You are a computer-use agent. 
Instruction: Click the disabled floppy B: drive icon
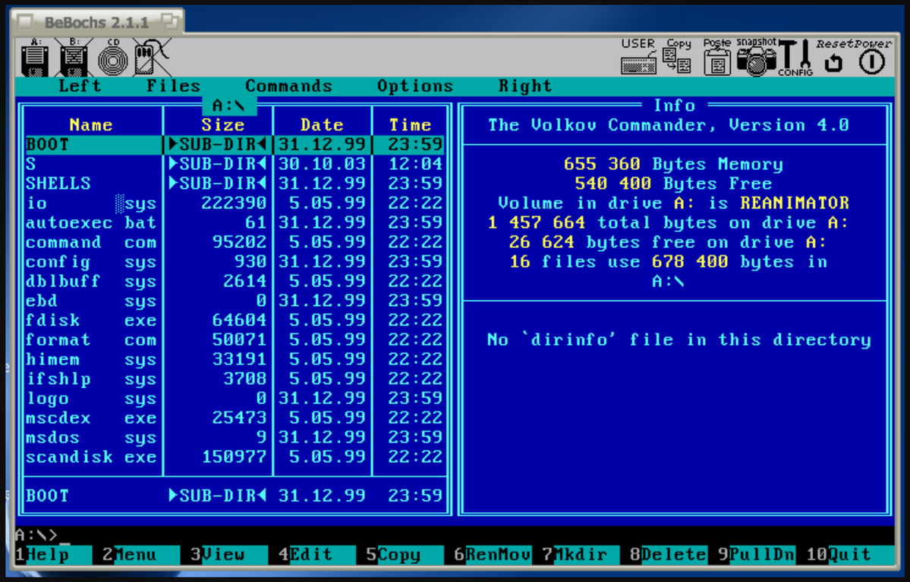74,58
